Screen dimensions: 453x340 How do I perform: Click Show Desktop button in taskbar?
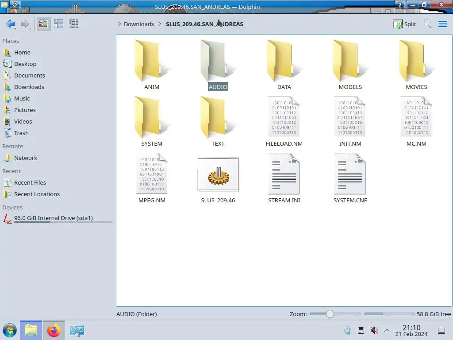point(441,330)
